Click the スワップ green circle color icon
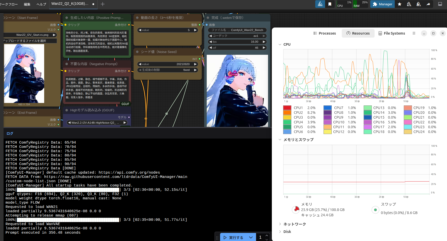Image resolution: width=447 pixels, height=241 pixels. click(x=375, y=210)
